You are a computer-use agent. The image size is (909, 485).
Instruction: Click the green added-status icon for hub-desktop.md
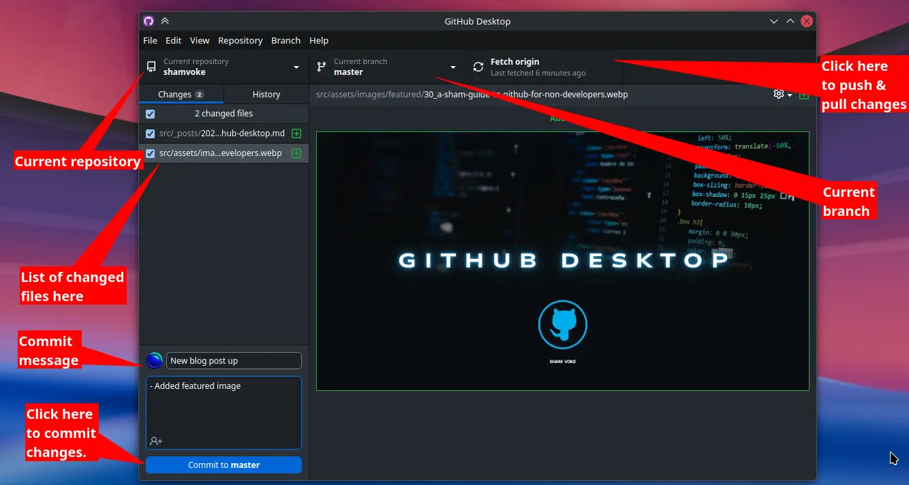click(x=296, y=134)
